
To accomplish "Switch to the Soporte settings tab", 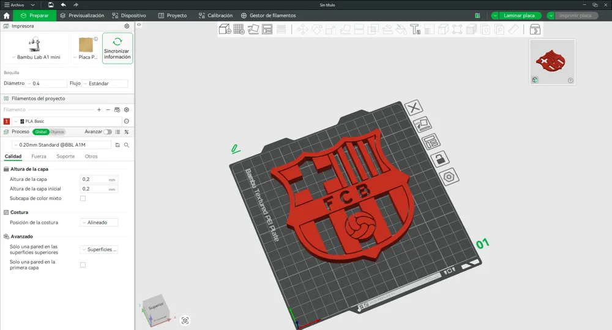I will click(65, 156).
